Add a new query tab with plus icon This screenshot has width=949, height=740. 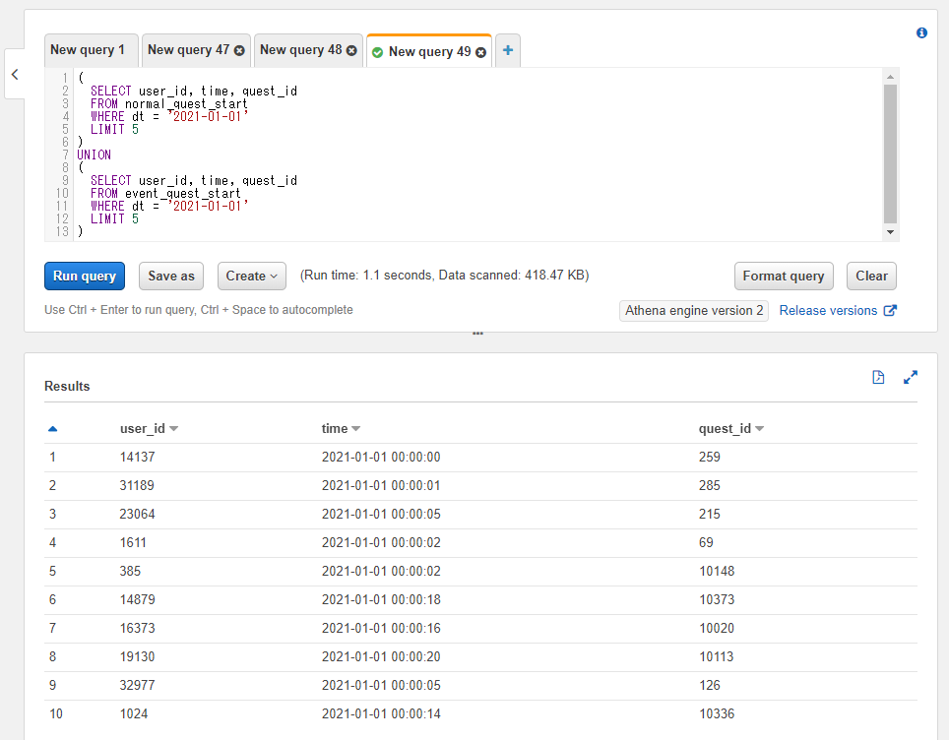coord(508,50)
